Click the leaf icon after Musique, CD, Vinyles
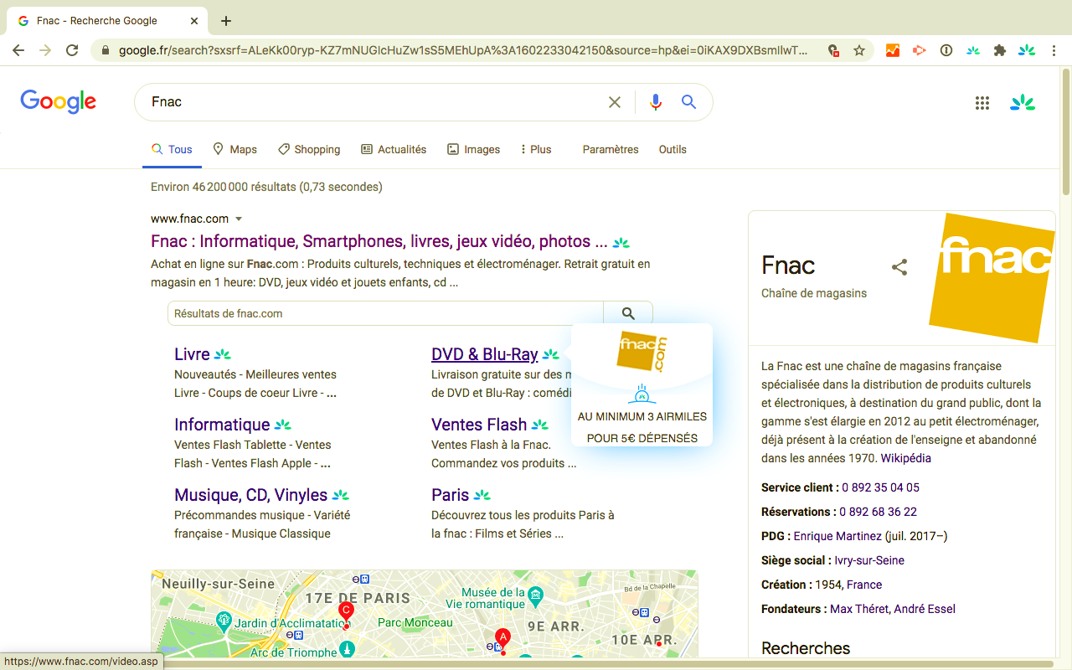The width and height of the screenshot is (1072, 670). point(340,495)
